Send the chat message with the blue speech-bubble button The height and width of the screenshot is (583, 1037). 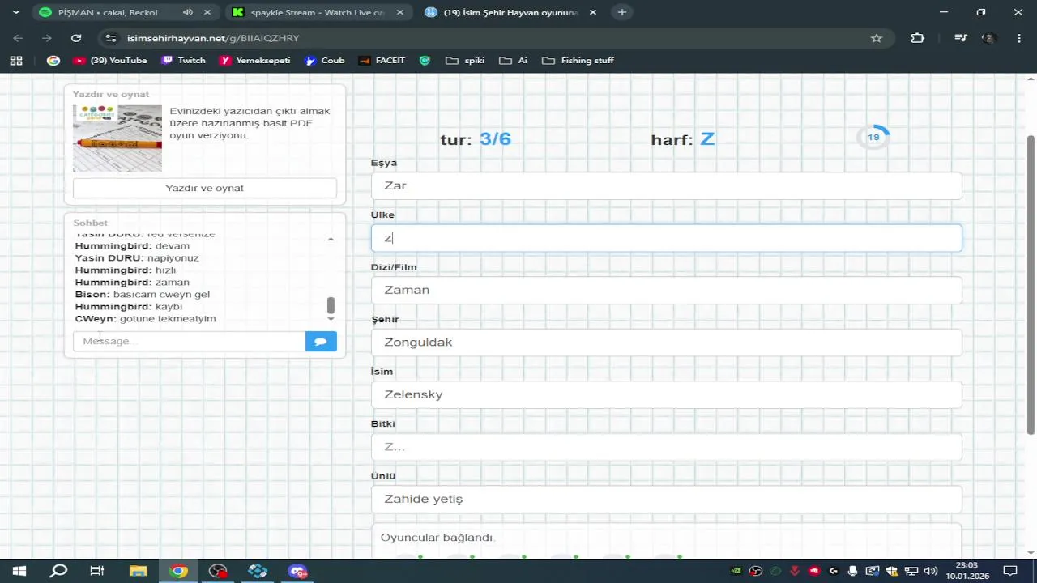[321, 342]
